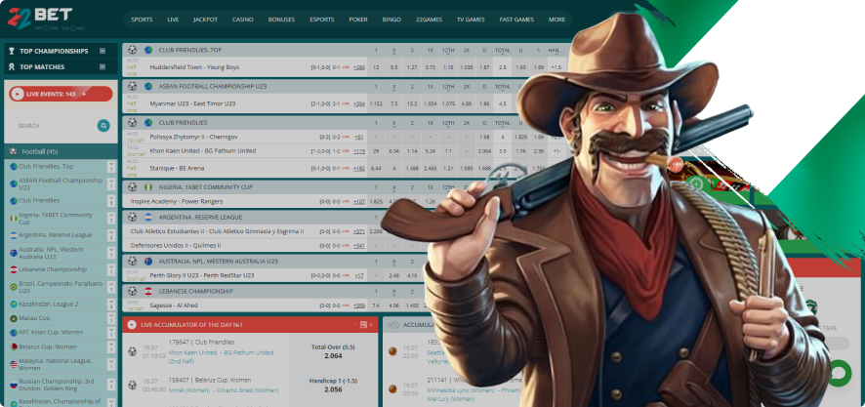Expand sidebar AFC Asian Cup. Women chevron
The height and width of the screenshot is (407, 865).
(111, 333)
